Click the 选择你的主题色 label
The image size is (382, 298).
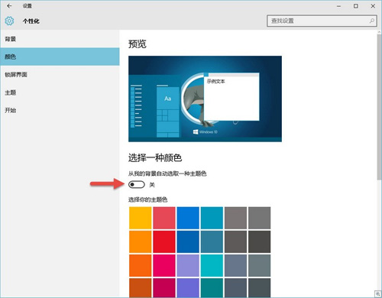147,199
